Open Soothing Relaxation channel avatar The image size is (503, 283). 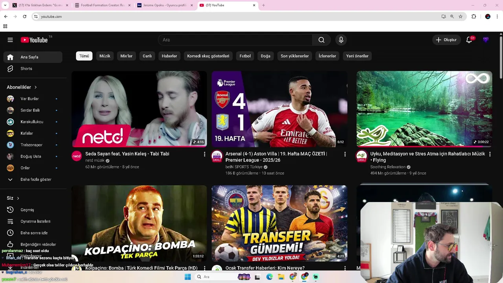(362, 156)
